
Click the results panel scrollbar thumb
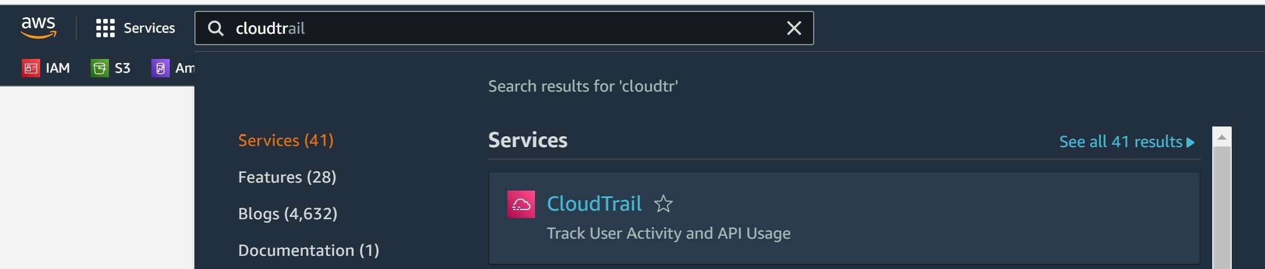(x=1221, y=206)
